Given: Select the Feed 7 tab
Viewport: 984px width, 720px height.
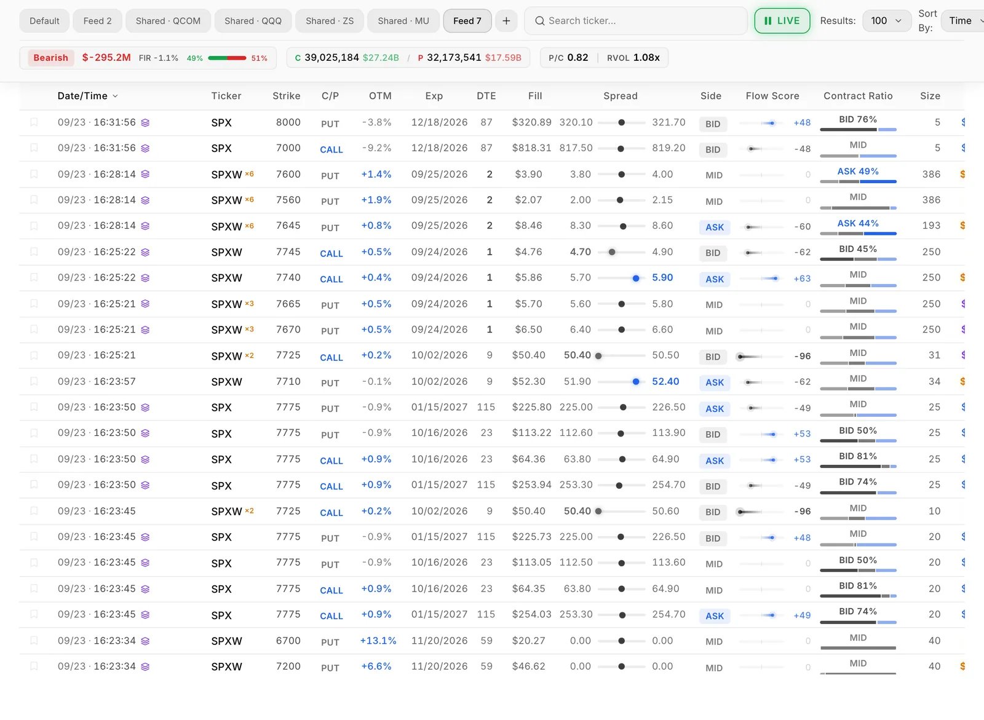Looking at the screenshot, I should coord(467,21).
